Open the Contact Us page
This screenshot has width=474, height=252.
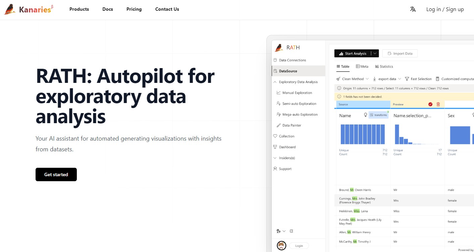167,9
